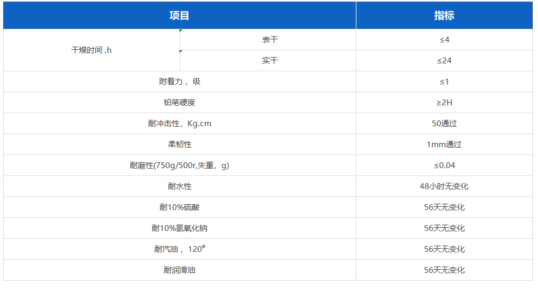Select the 耐润滑油 row label
Viewport: 538px width, 288px height.
(x=180, y=270)
